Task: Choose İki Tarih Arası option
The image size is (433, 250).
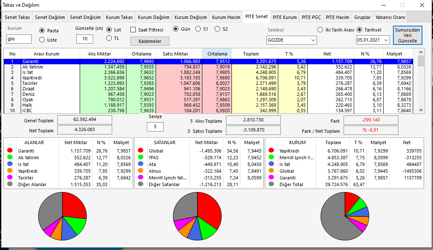Action: [x=320, y=30]
